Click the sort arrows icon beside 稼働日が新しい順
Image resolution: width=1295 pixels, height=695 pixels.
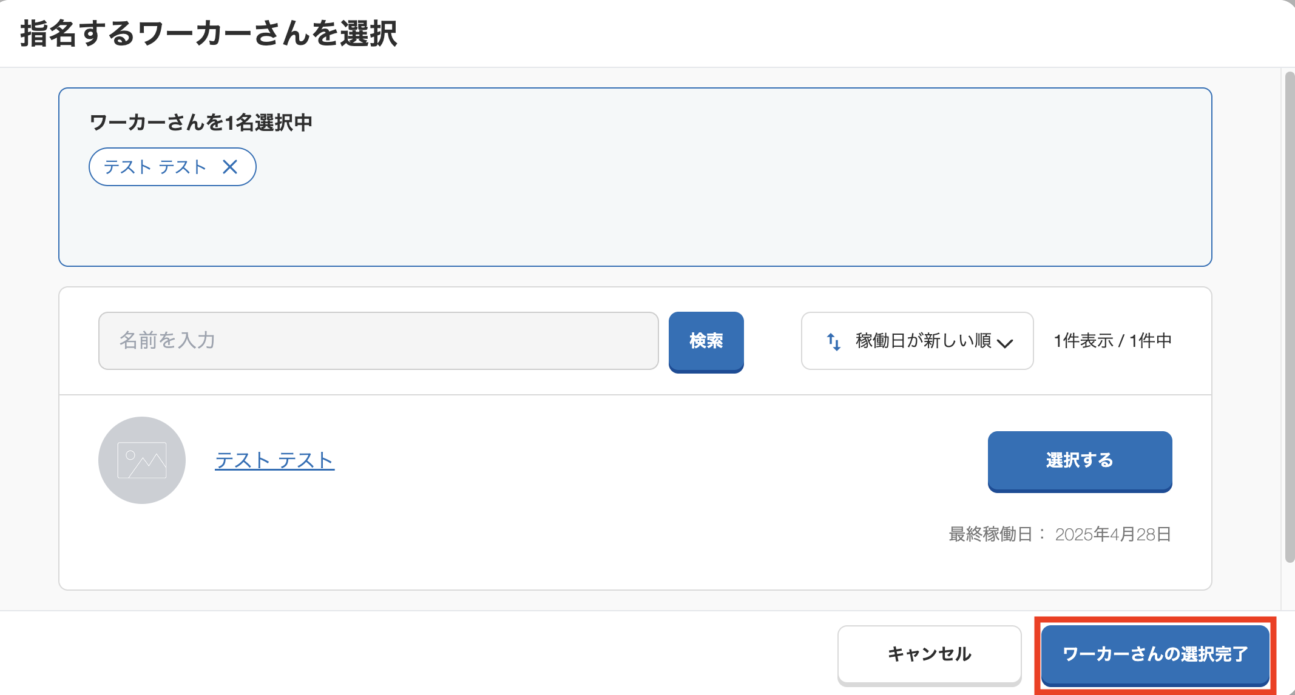[834, 341]
